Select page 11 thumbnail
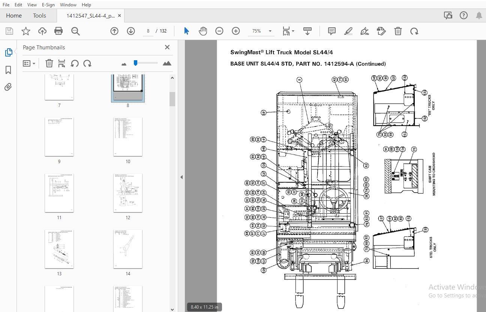The height and width of the screenshot is (312, 486). point(59,193)
